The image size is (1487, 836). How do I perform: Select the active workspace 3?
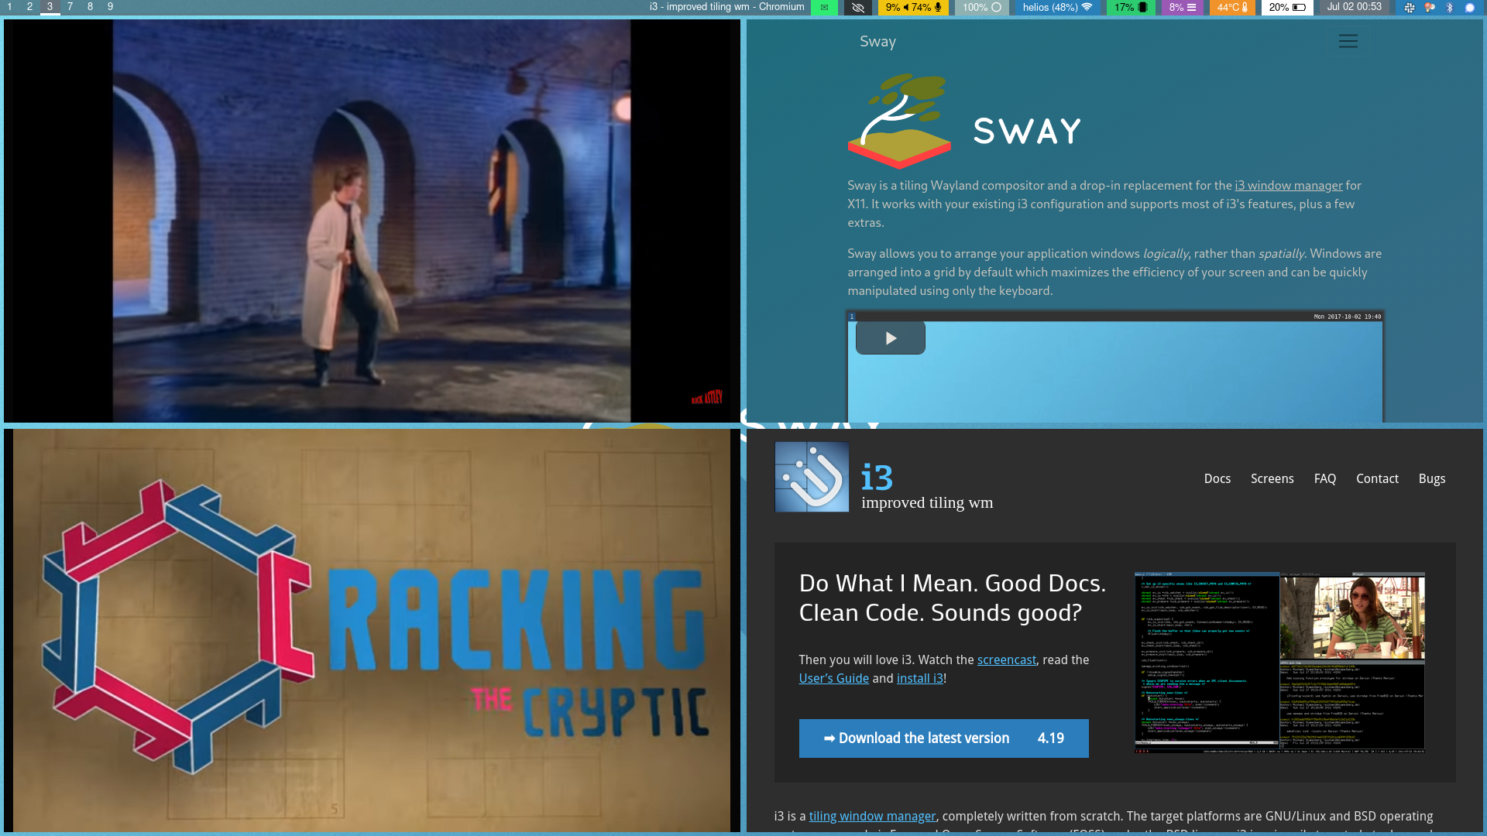pos(50,7)
